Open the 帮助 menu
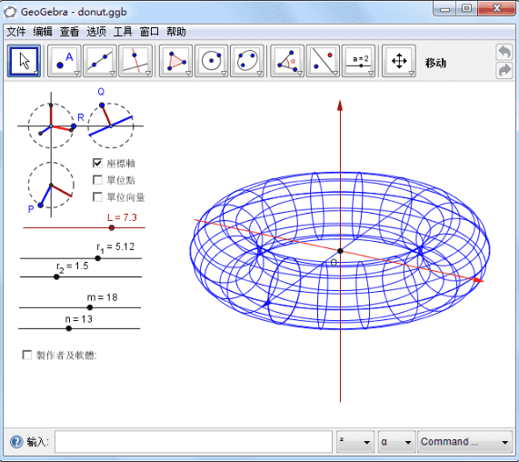The height and width of the screenshot is (462, 519). click(x=176, y=32)
